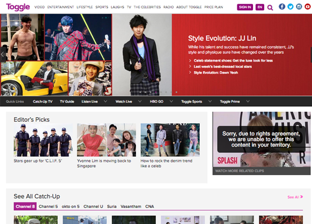Viewport: 312px width, 224px height.
Task: Select the Vasantham tab
Action: (131, 207)
